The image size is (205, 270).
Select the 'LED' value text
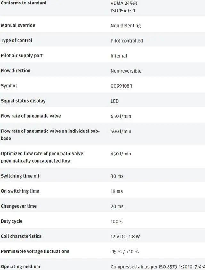pos(115,101)
